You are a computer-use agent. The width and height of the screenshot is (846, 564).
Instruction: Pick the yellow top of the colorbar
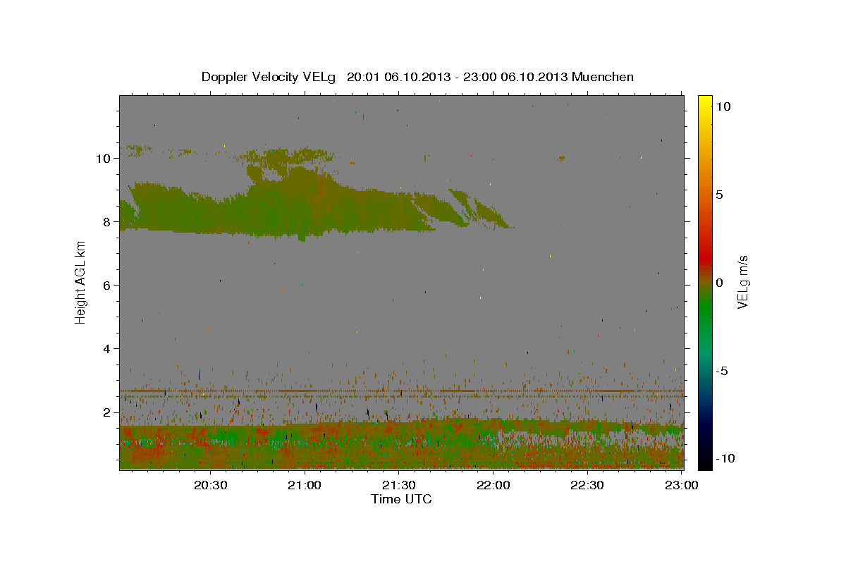click(x=704, y=102)
